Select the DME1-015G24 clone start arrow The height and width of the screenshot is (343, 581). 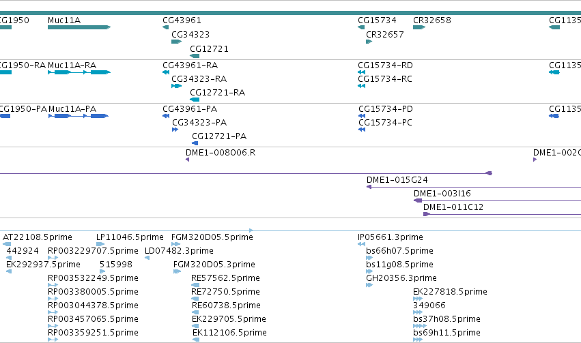[x=369, y=187]
